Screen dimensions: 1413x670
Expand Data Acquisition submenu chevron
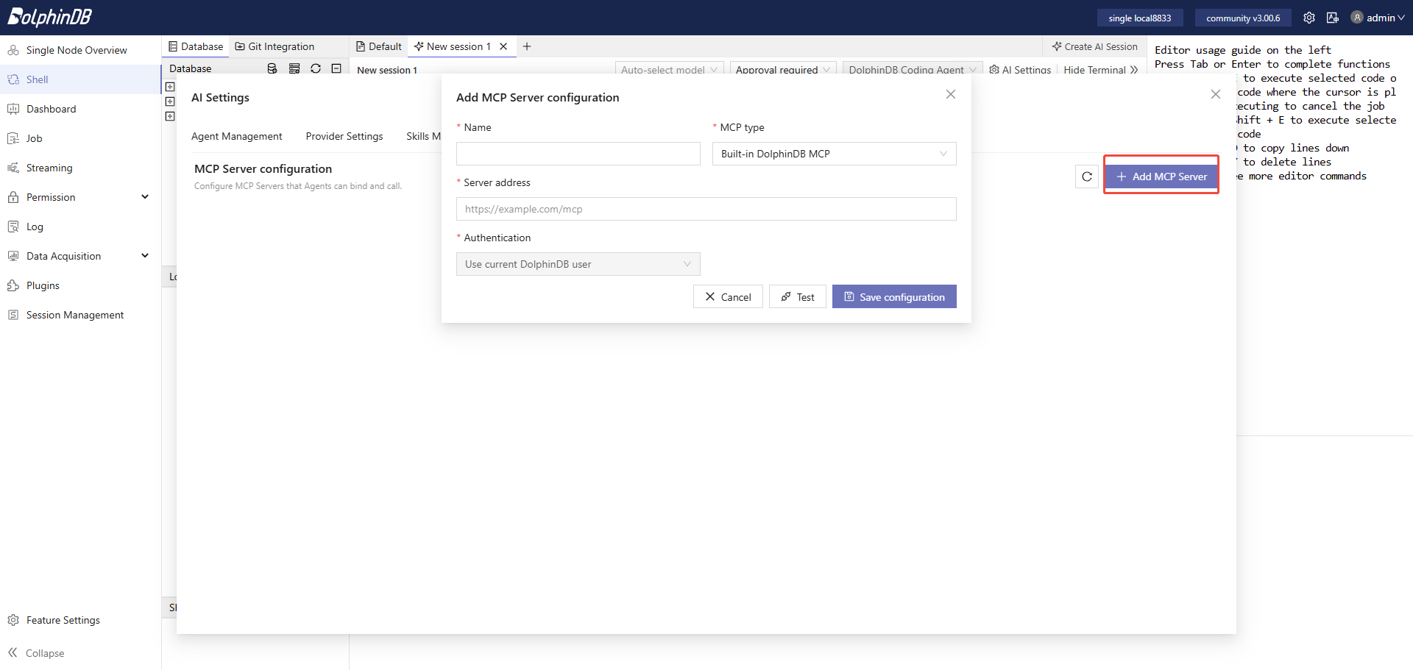145,256
